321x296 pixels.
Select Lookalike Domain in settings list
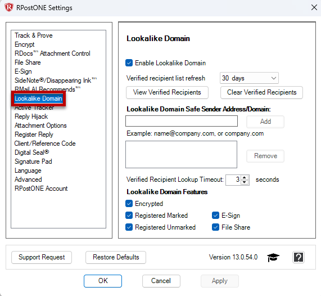tap(38, 98)
